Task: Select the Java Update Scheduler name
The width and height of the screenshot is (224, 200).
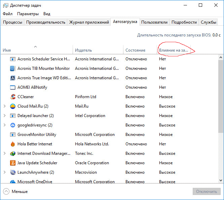Action: 37,163
